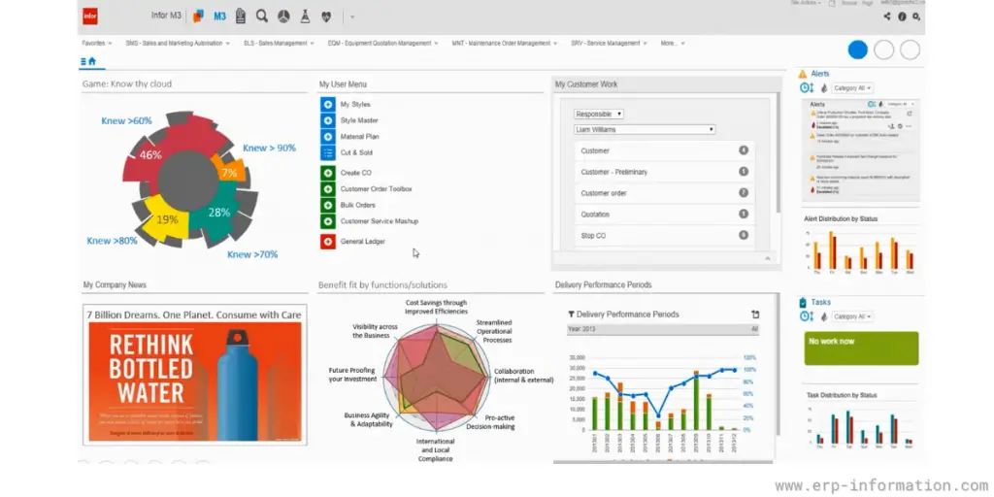The width and height of the screenshot is (994, 497).
Task: Click the home icon under Favorites
Action: pyautogui.click(x=92, y=61)
